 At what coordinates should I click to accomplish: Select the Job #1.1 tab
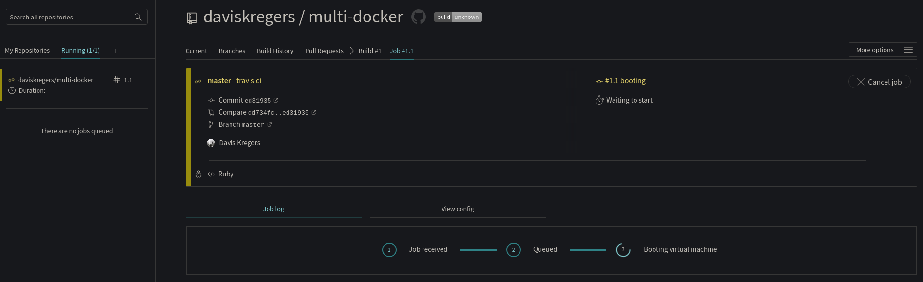pyautogui.click(x=402, y=51)
